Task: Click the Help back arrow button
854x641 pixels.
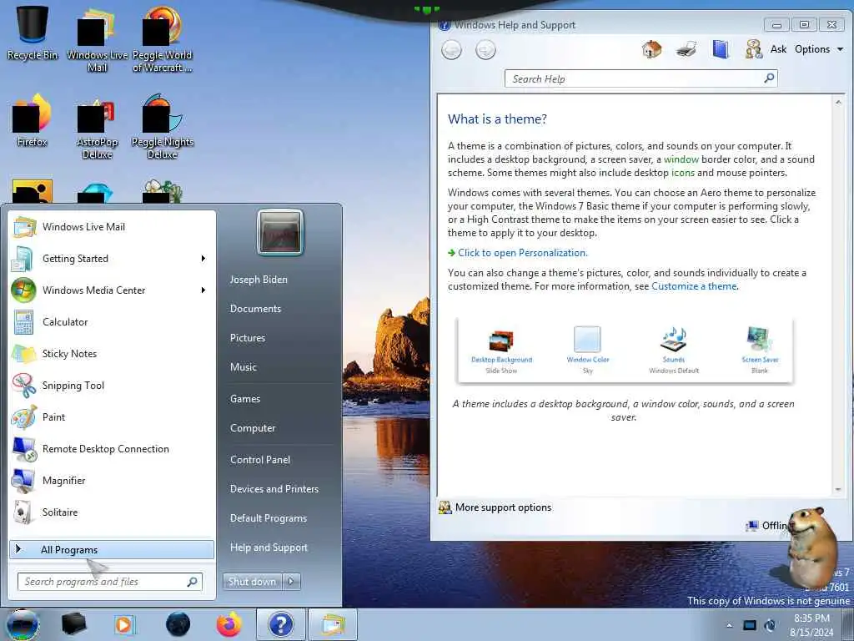Action: [451, 50]
